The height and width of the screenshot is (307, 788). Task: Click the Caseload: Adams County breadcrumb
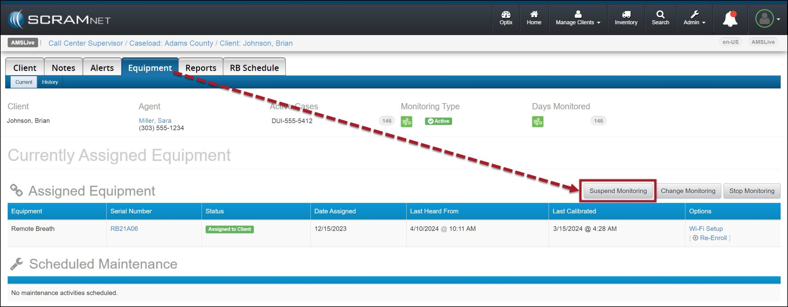coord(171,43)
